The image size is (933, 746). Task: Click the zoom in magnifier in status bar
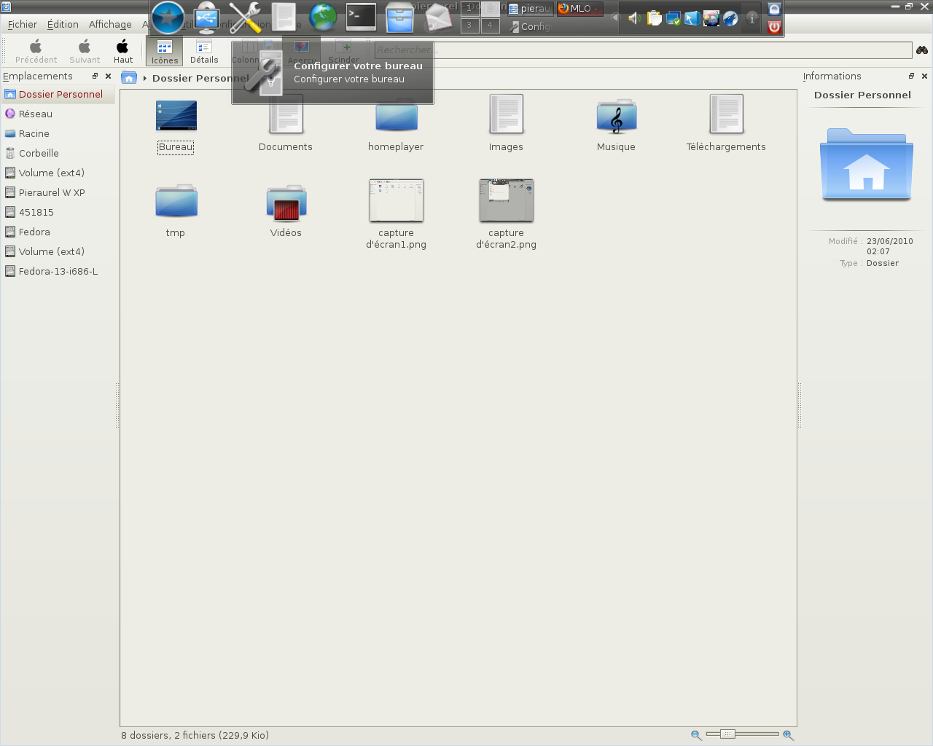coord(788,735)
